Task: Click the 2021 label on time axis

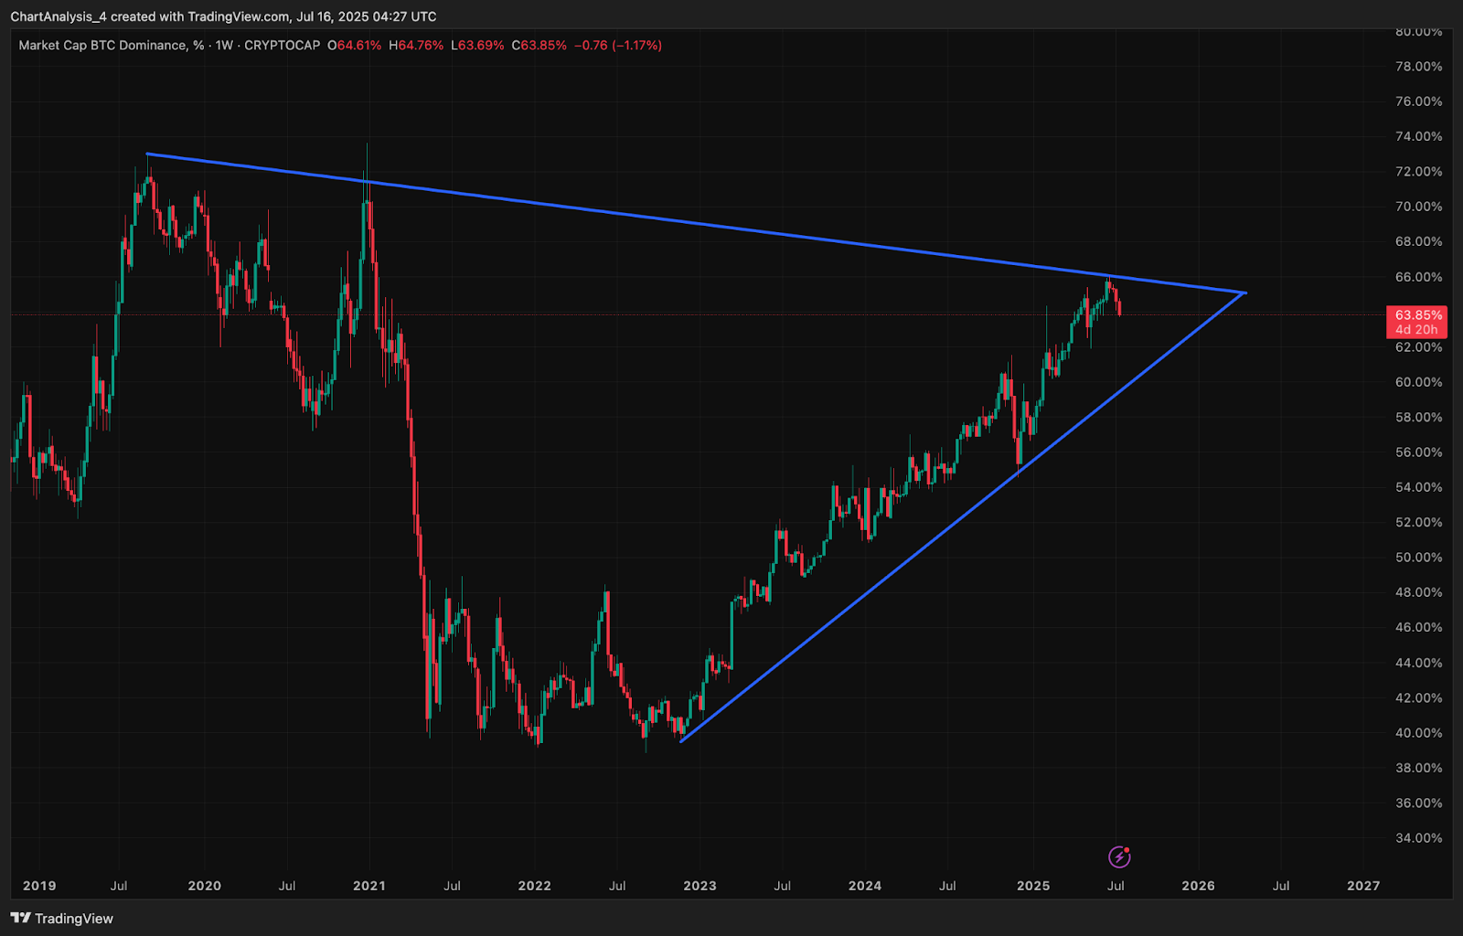Action: 369,885
